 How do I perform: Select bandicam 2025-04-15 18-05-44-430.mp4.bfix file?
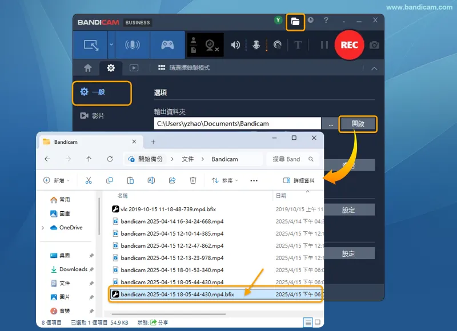(215, 294)
